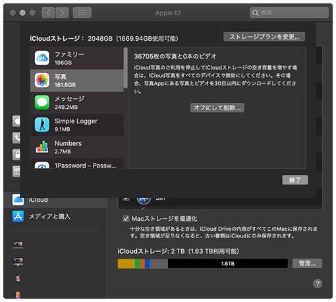Select 写真 181.8GB storage row
Image resolution: width=336 pixels, height=302 pixels.
coord(77,80)
